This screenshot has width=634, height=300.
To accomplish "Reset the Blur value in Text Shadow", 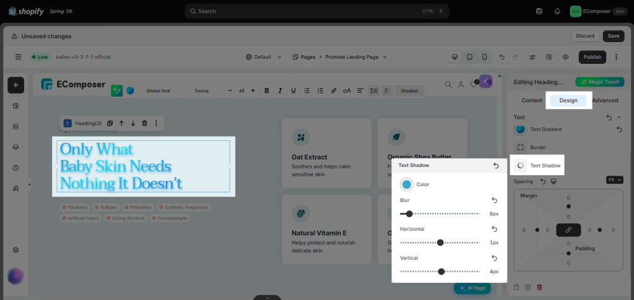I will pyautogui.click(x=494, y=200).
